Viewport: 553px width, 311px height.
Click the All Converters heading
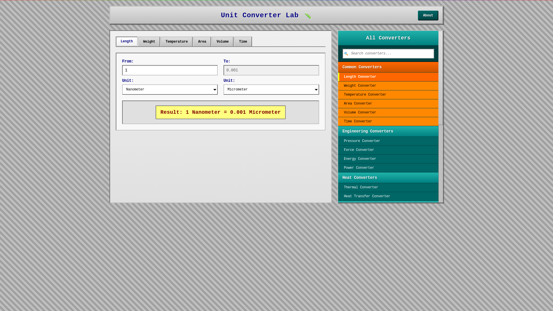(388, 38)
